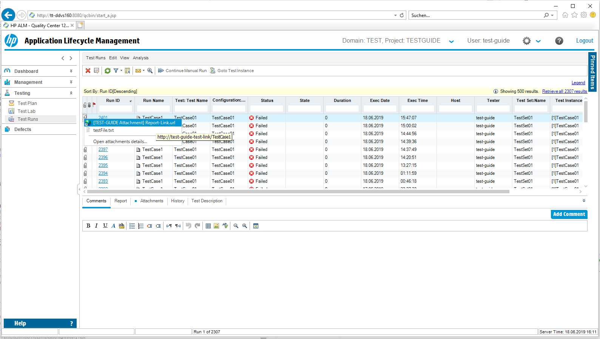Screen dimensions: 600x339
Task: Open the font color 'A' tool
Action: 113,226
